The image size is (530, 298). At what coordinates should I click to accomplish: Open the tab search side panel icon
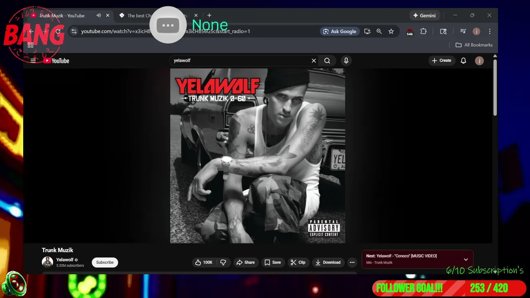pyautogui.click(x=443, y=31)
